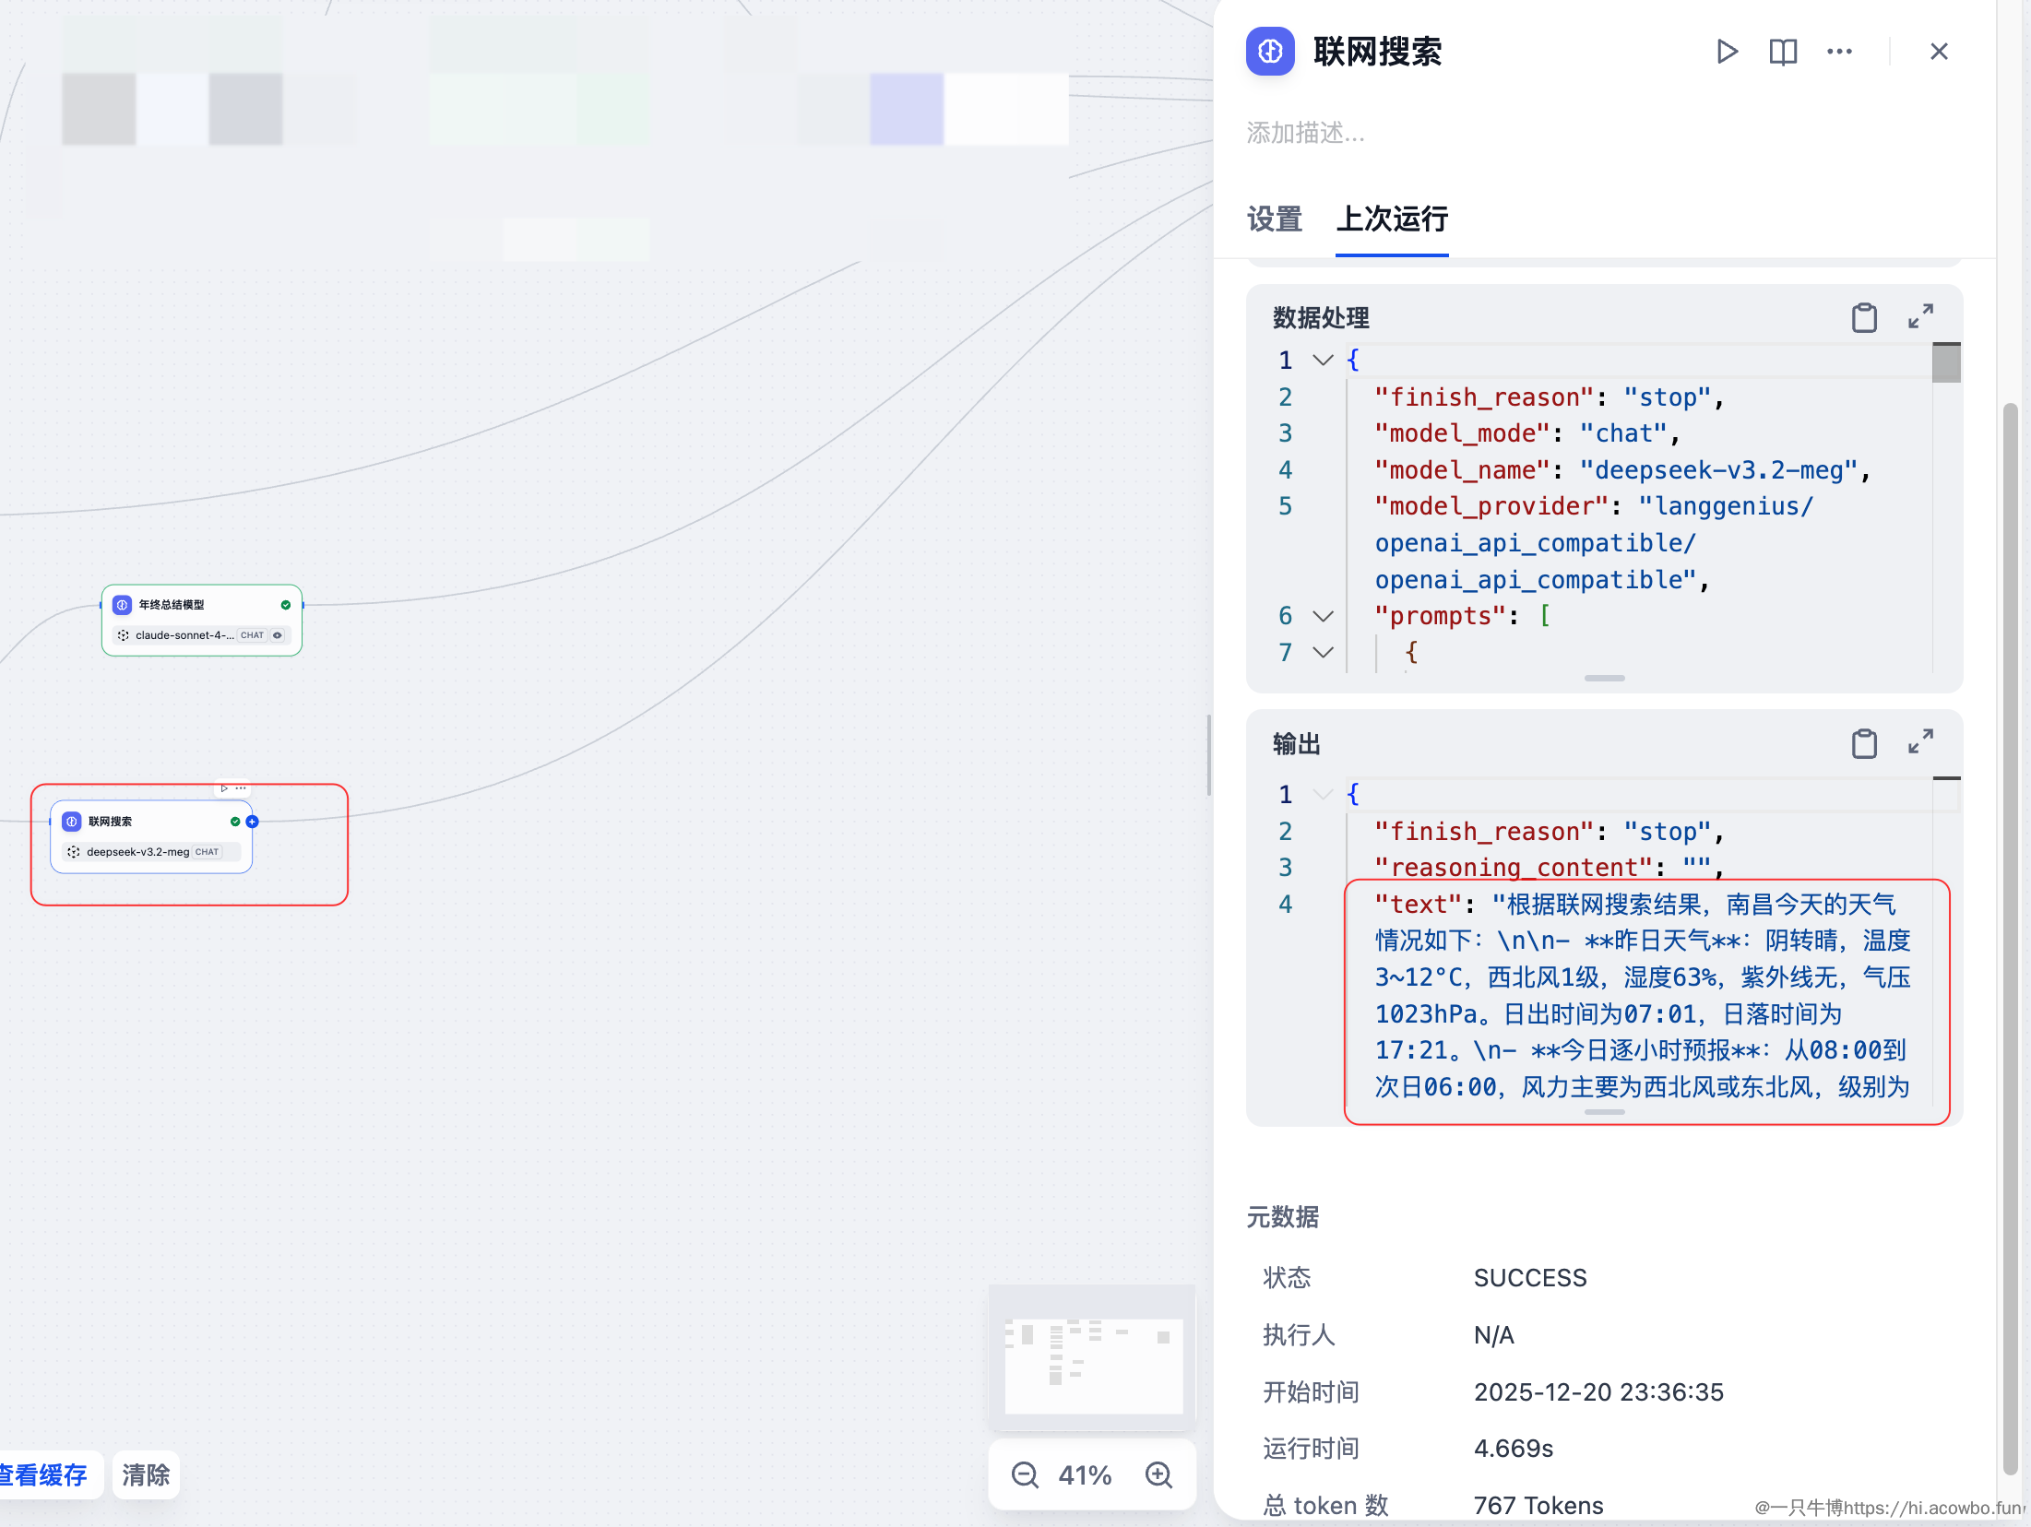Image resolution: width=2031 pixels, height=1527 pixels.
Task: Copy the 数据处理 JSON to clipboard
Action: pos(1864,317)
